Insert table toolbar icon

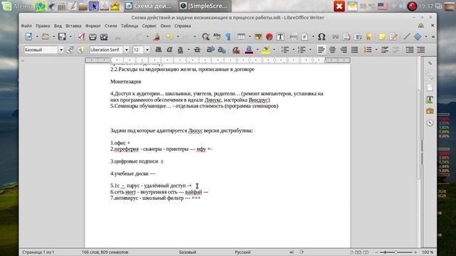coord(241,36)
